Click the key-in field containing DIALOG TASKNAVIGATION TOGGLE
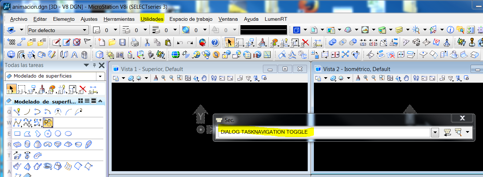The height and width of the screenshot is (177, 483). 324,132
